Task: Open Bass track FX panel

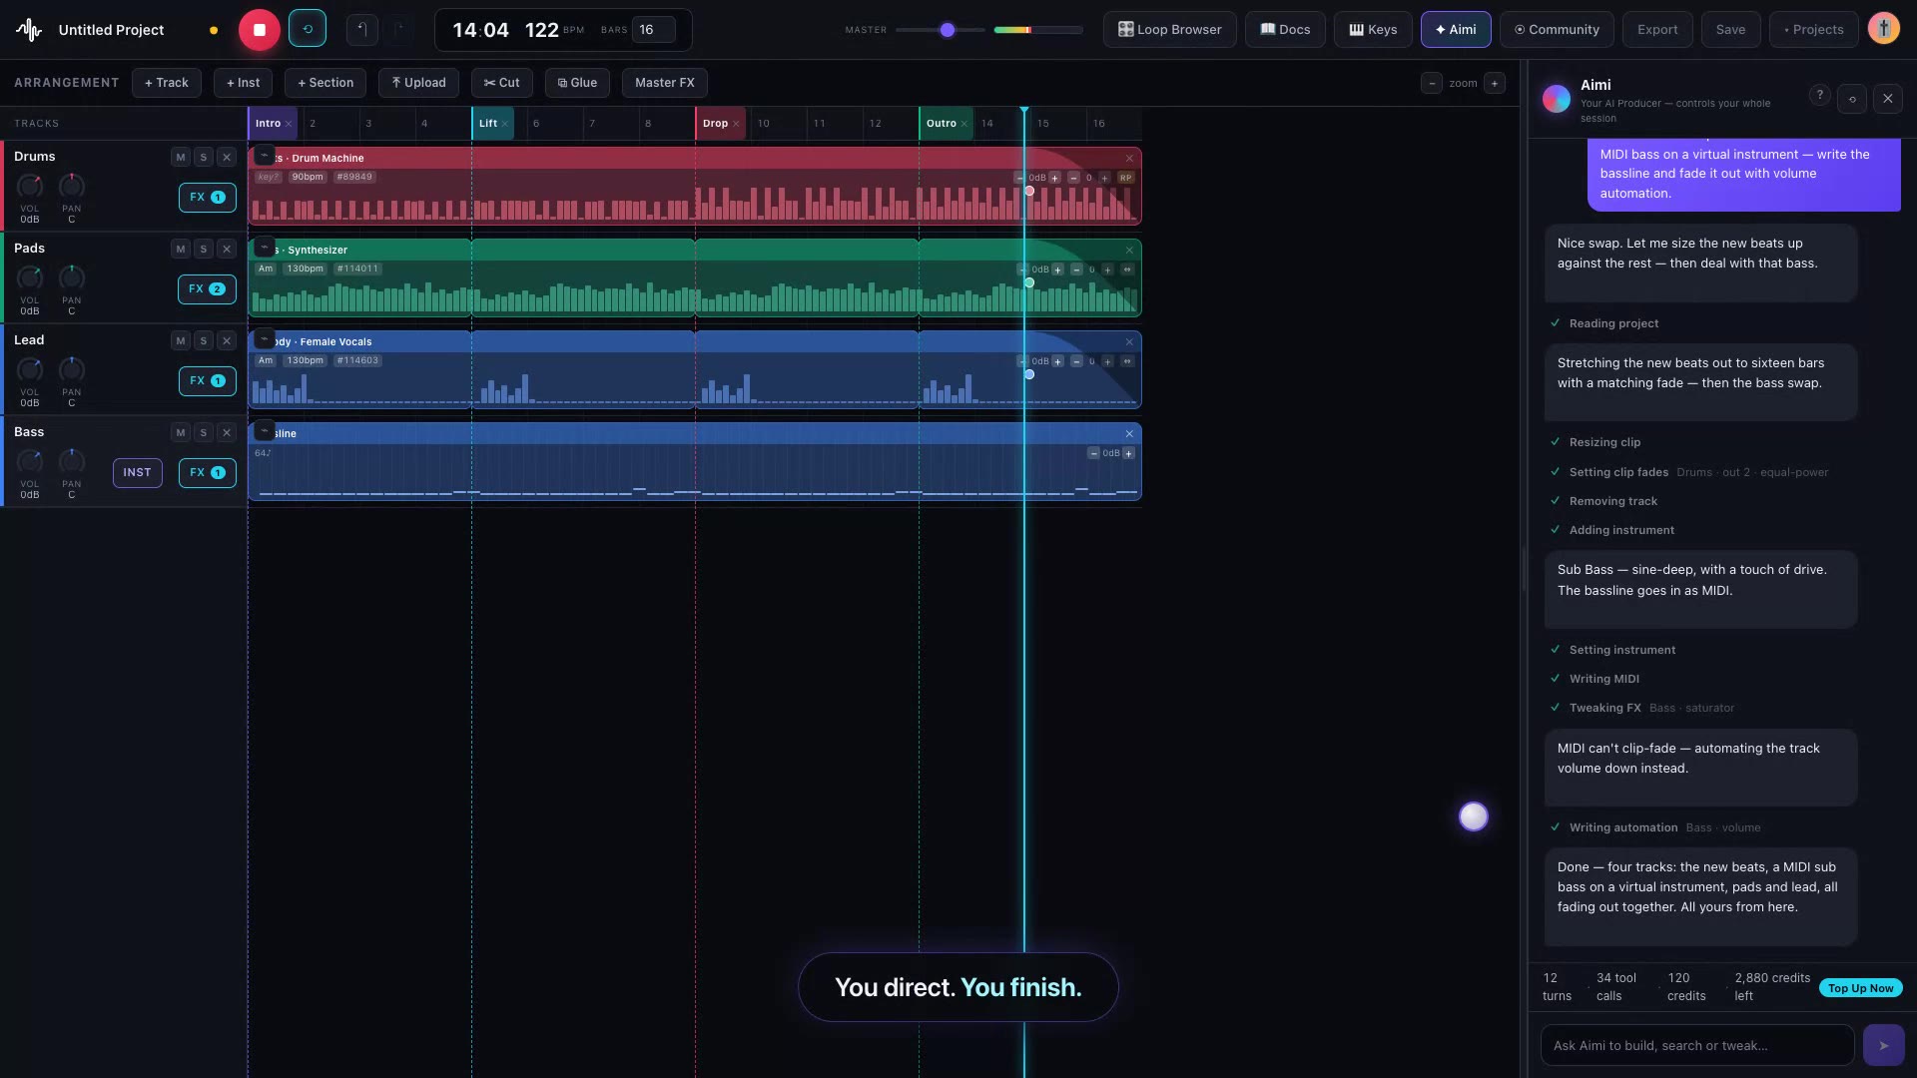Action: coord(208,473)
